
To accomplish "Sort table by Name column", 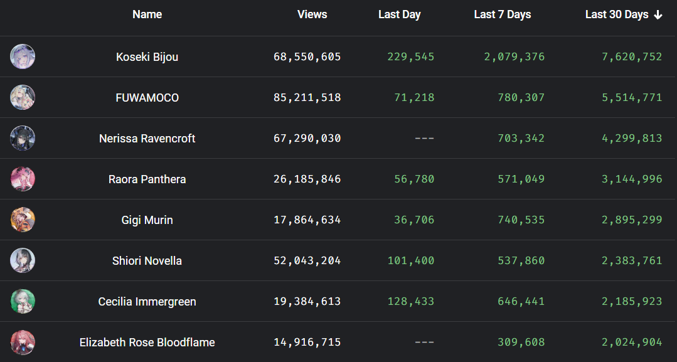I will click(x=147, y=14).
